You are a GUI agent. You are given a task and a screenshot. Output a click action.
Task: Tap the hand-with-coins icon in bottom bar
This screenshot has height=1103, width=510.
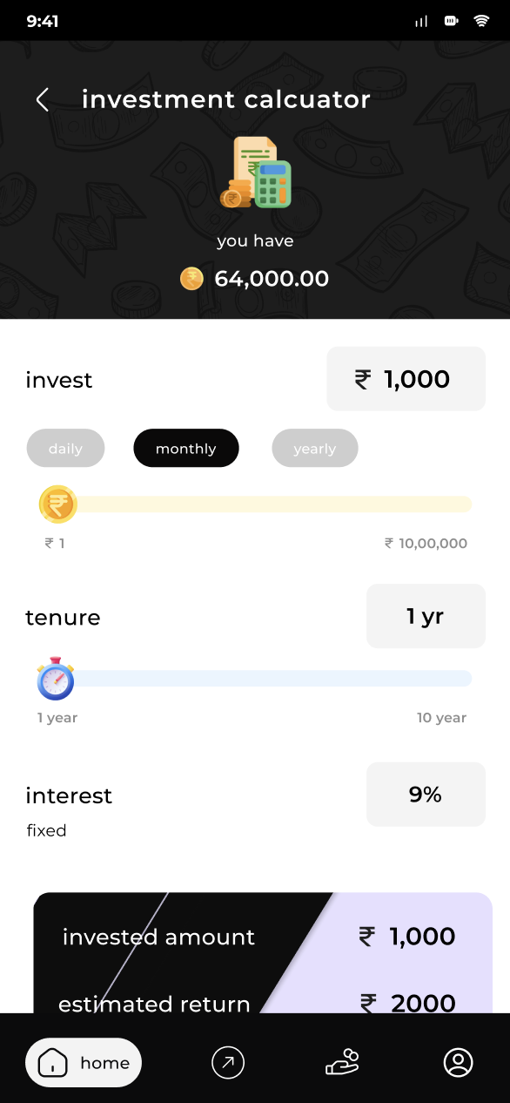pos(342,1062)
